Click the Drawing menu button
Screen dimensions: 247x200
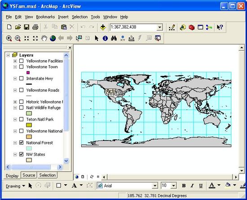pyautogui.click(x=15, y=186)
